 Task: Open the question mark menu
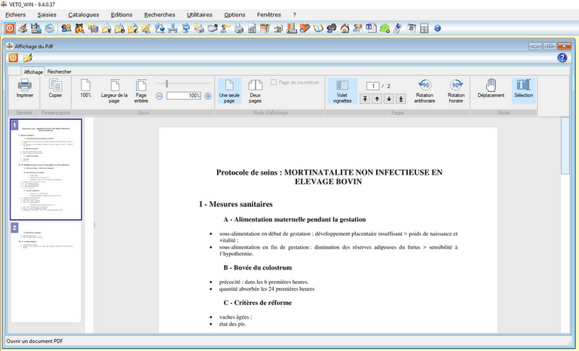[294, 15]
